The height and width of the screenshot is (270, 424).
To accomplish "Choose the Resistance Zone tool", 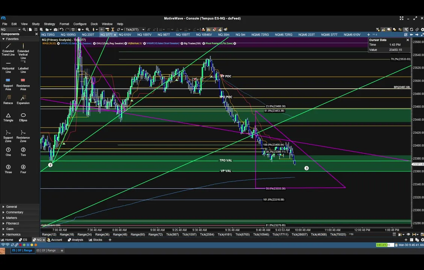I will [x=23, y=136].
